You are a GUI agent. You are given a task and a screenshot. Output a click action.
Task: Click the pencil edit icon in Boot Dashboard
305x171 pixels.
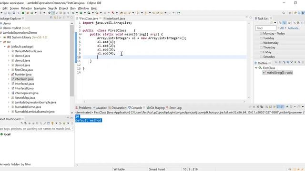tap(45, 123)
